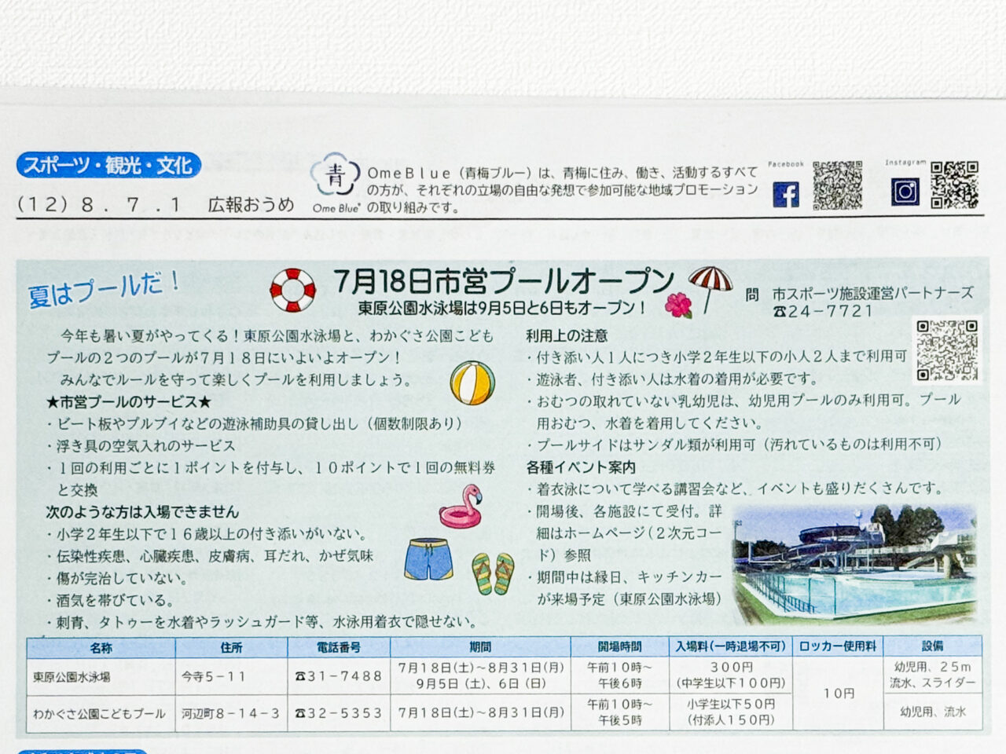Screen dimensions: 1006x754
Task: Click the 次のような方は入場できません heading
Action: (x=142, y=512)
